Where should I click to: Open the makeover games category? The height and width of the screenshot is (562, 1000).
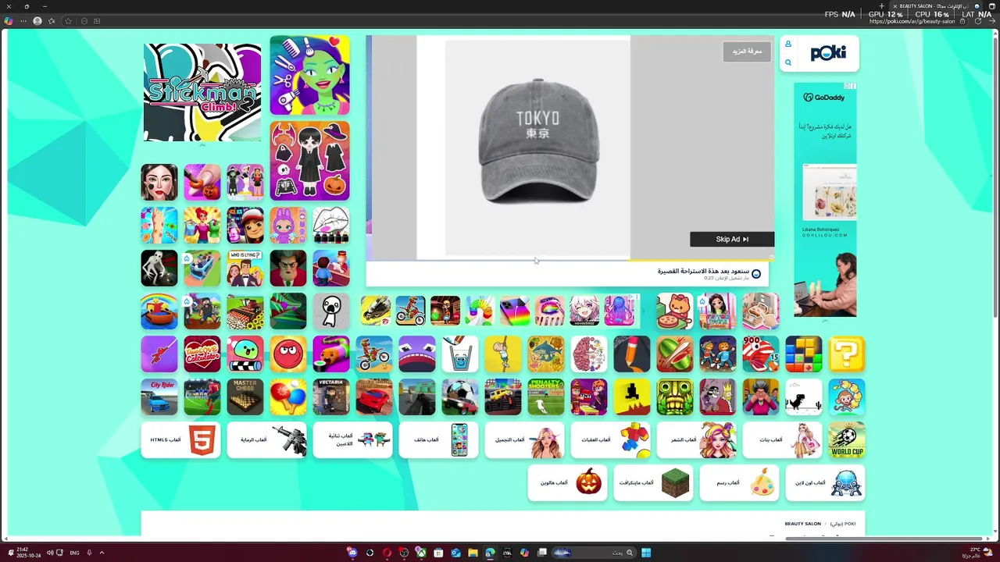(525, 440)
